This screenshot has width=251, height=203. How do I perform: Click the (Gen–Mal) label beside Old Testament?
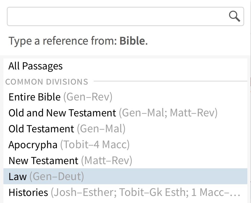(x=101, y=129)
